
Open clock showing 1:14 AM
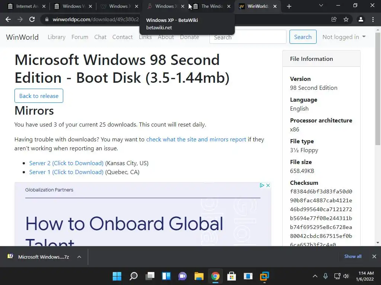click(365, 276)
